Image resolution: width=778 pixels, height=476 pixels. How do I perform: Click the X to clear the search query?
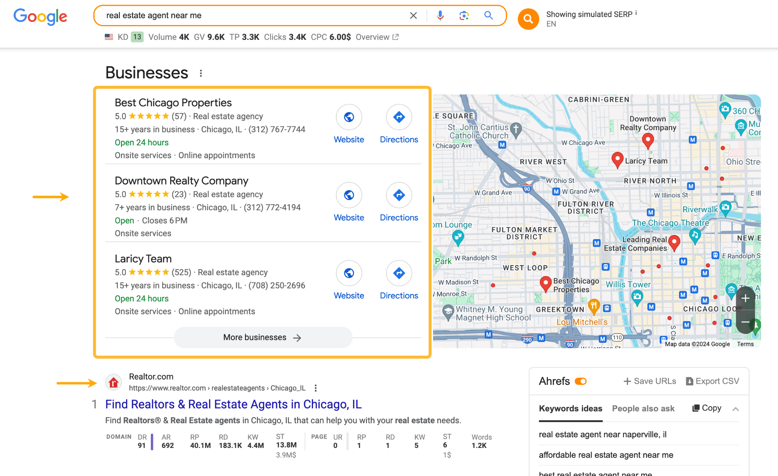coord(413,15)
